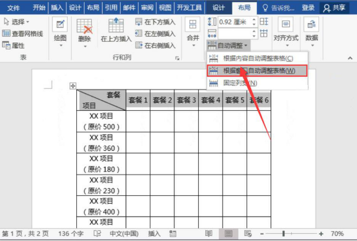Open the table tools 设计 tab

(219, 8)
